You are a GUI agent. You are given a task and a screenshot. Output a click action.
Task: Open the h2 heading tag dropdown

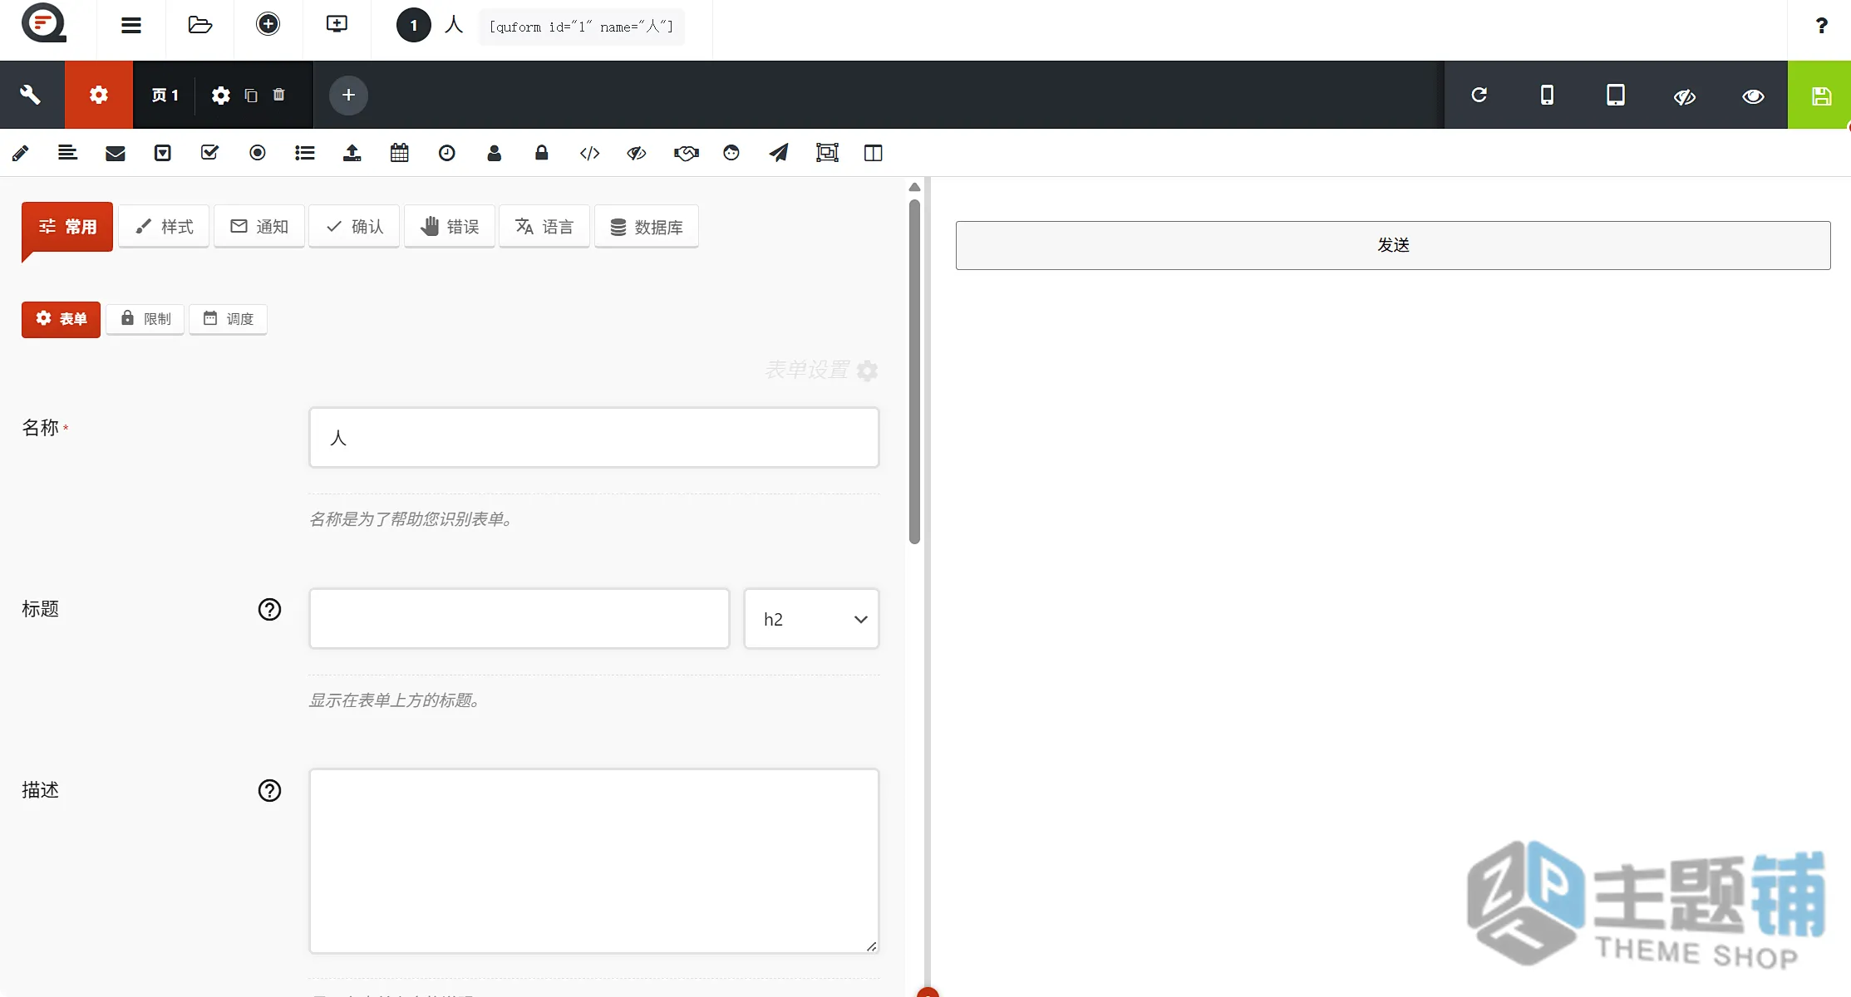tap(811, 619)
